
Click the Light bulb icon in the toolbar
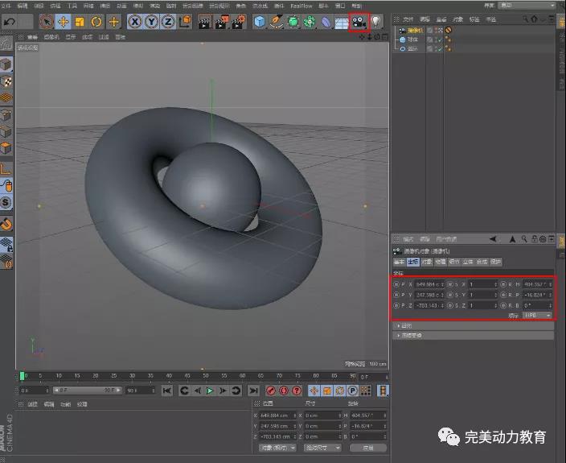click(375, 22)
